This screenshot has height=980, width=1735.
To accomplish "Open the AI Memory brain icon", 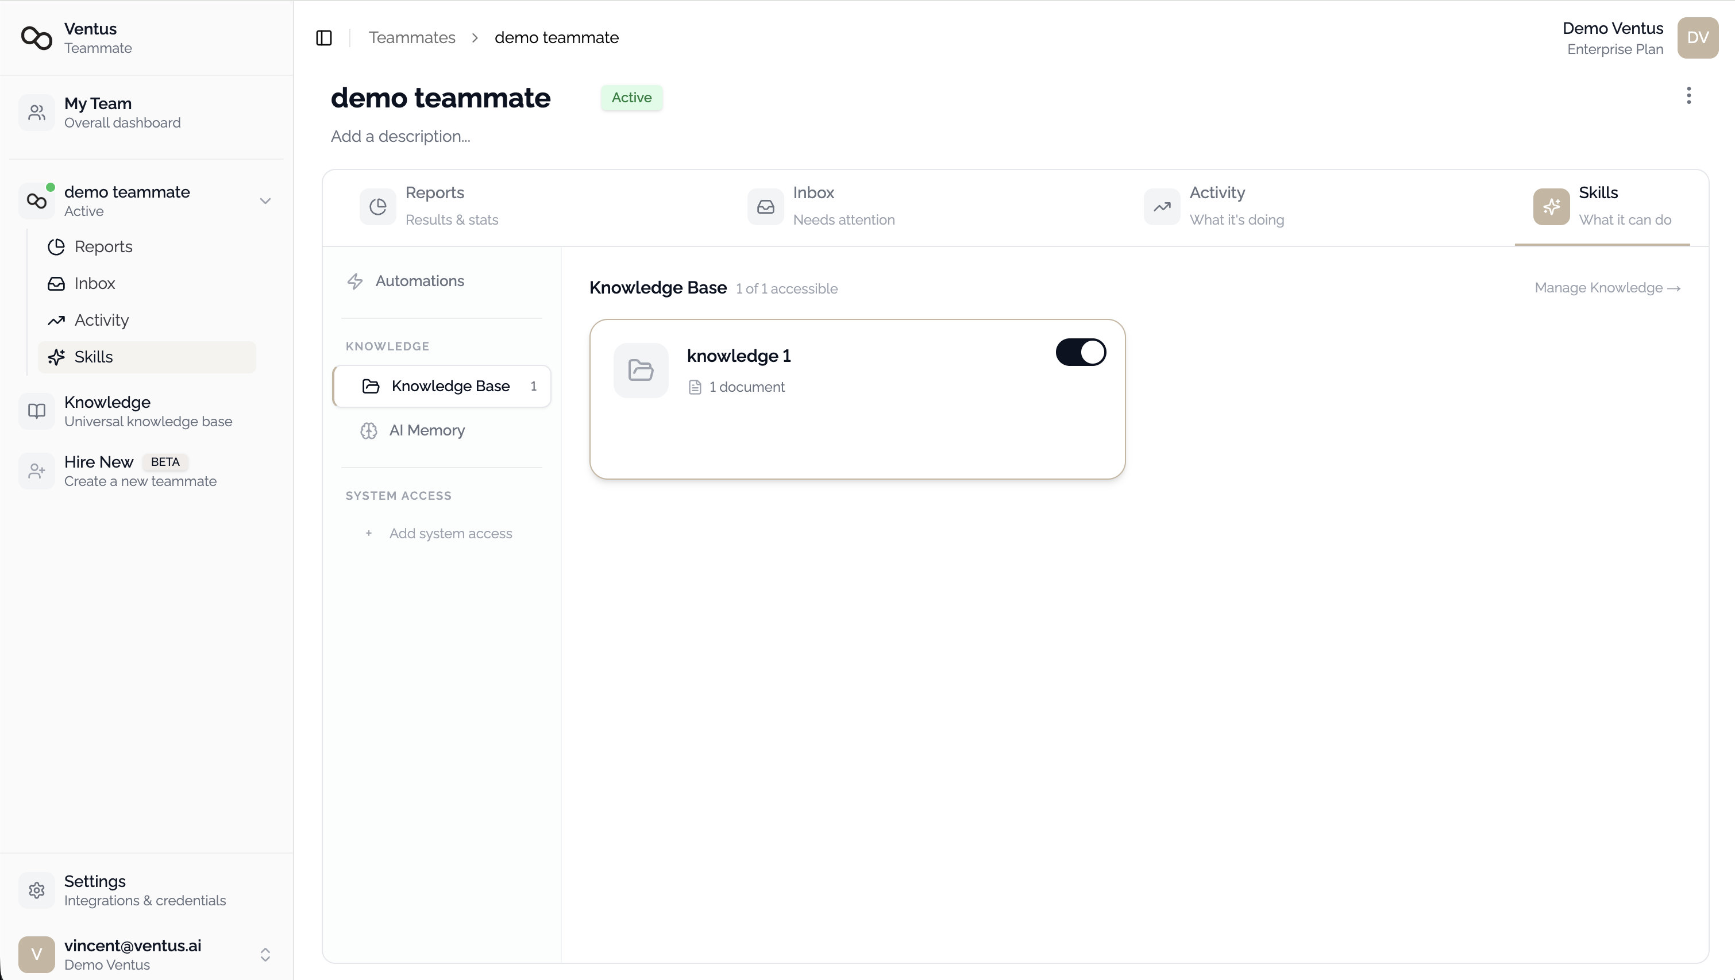I will [x=369, y=430].
